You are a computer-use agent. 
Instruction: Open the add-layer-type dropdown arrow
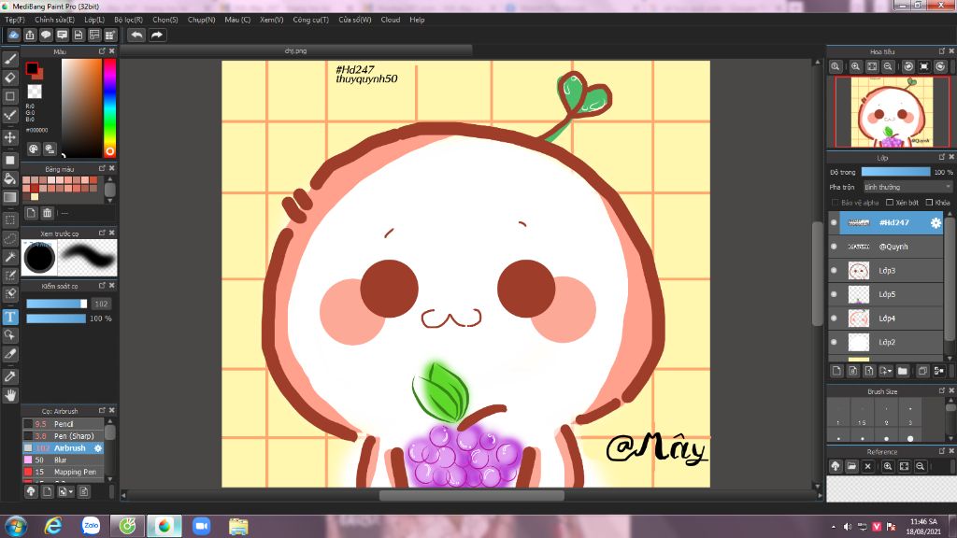[x=886, y=370]
